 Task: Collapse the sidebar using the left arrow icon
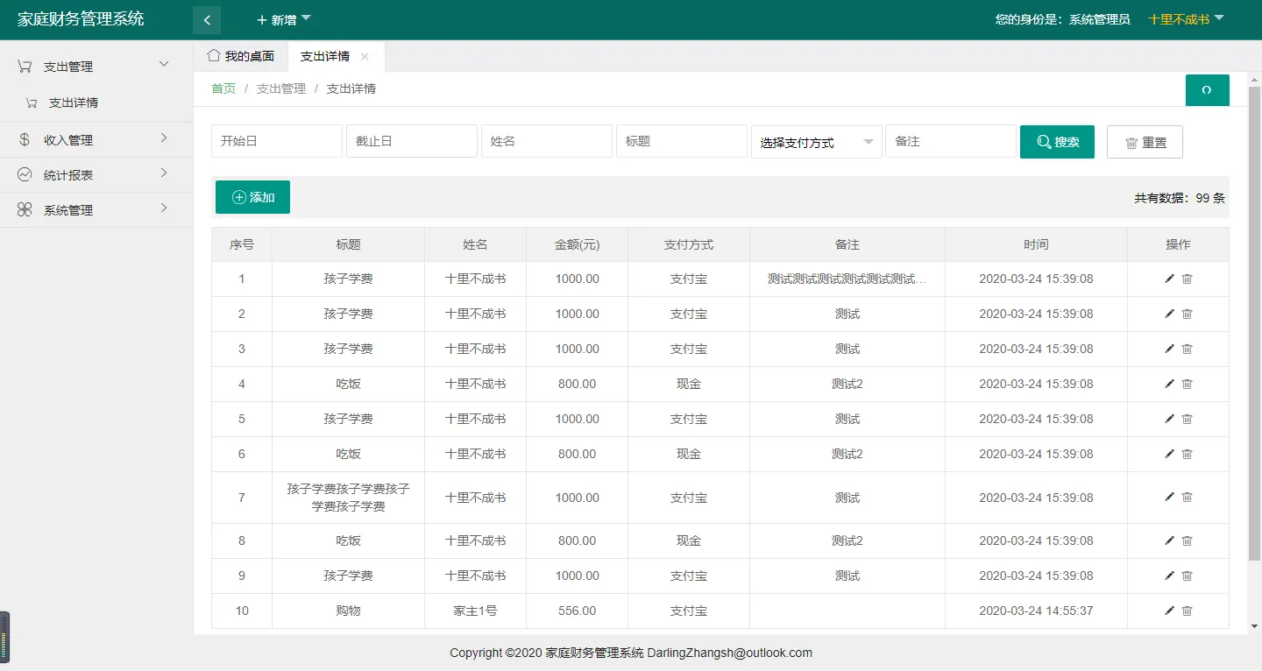(207, 19)
